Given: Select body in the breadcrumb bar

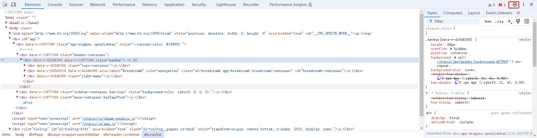Looking at the screenshot, I should [20, 134].
